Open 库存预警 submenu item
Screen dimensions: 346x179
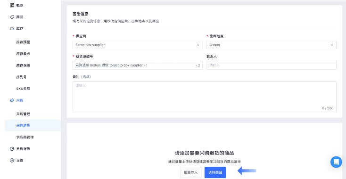(23, 42)
